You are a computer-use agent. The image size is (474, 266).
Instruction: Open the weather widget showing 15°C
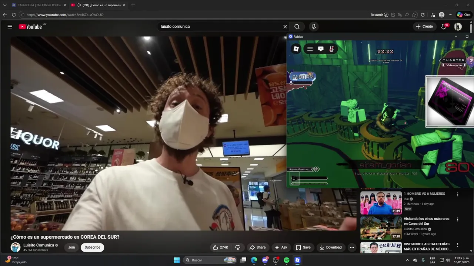16,260
